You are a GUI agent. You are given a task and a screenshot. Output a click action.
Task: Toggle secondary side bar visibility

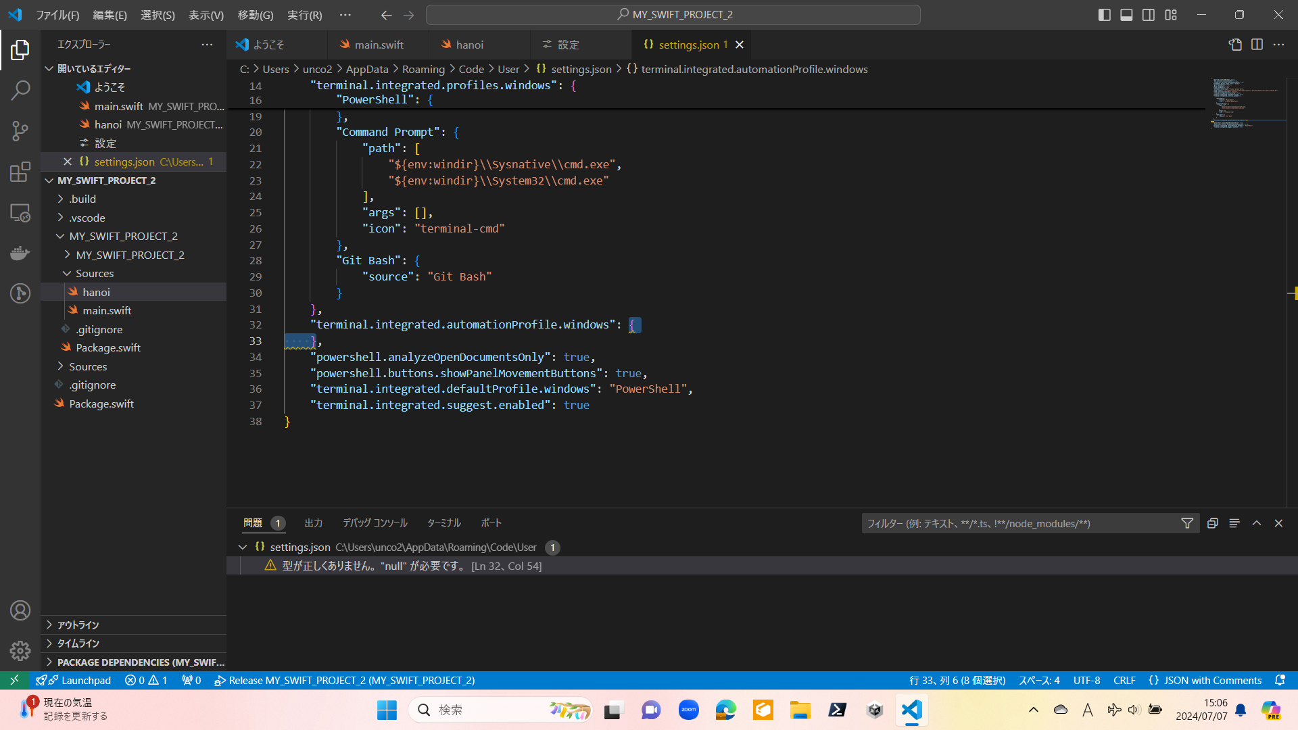point(1149,15)
